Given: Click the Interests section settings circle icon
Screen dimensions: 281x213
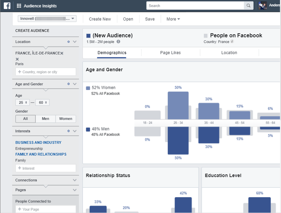Looking at the screenshot, I should [68, 131].
